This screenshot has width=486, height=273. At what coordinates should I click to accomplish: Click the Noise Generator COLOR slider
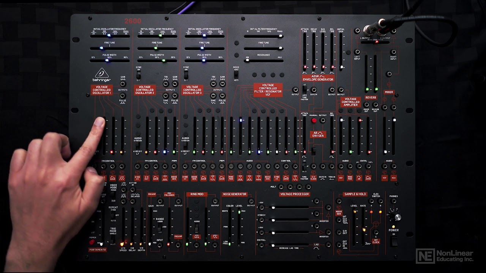(x=230, y=227)
